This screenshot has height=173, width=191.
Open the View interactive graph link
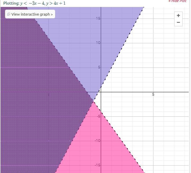[x=30, y=14]
